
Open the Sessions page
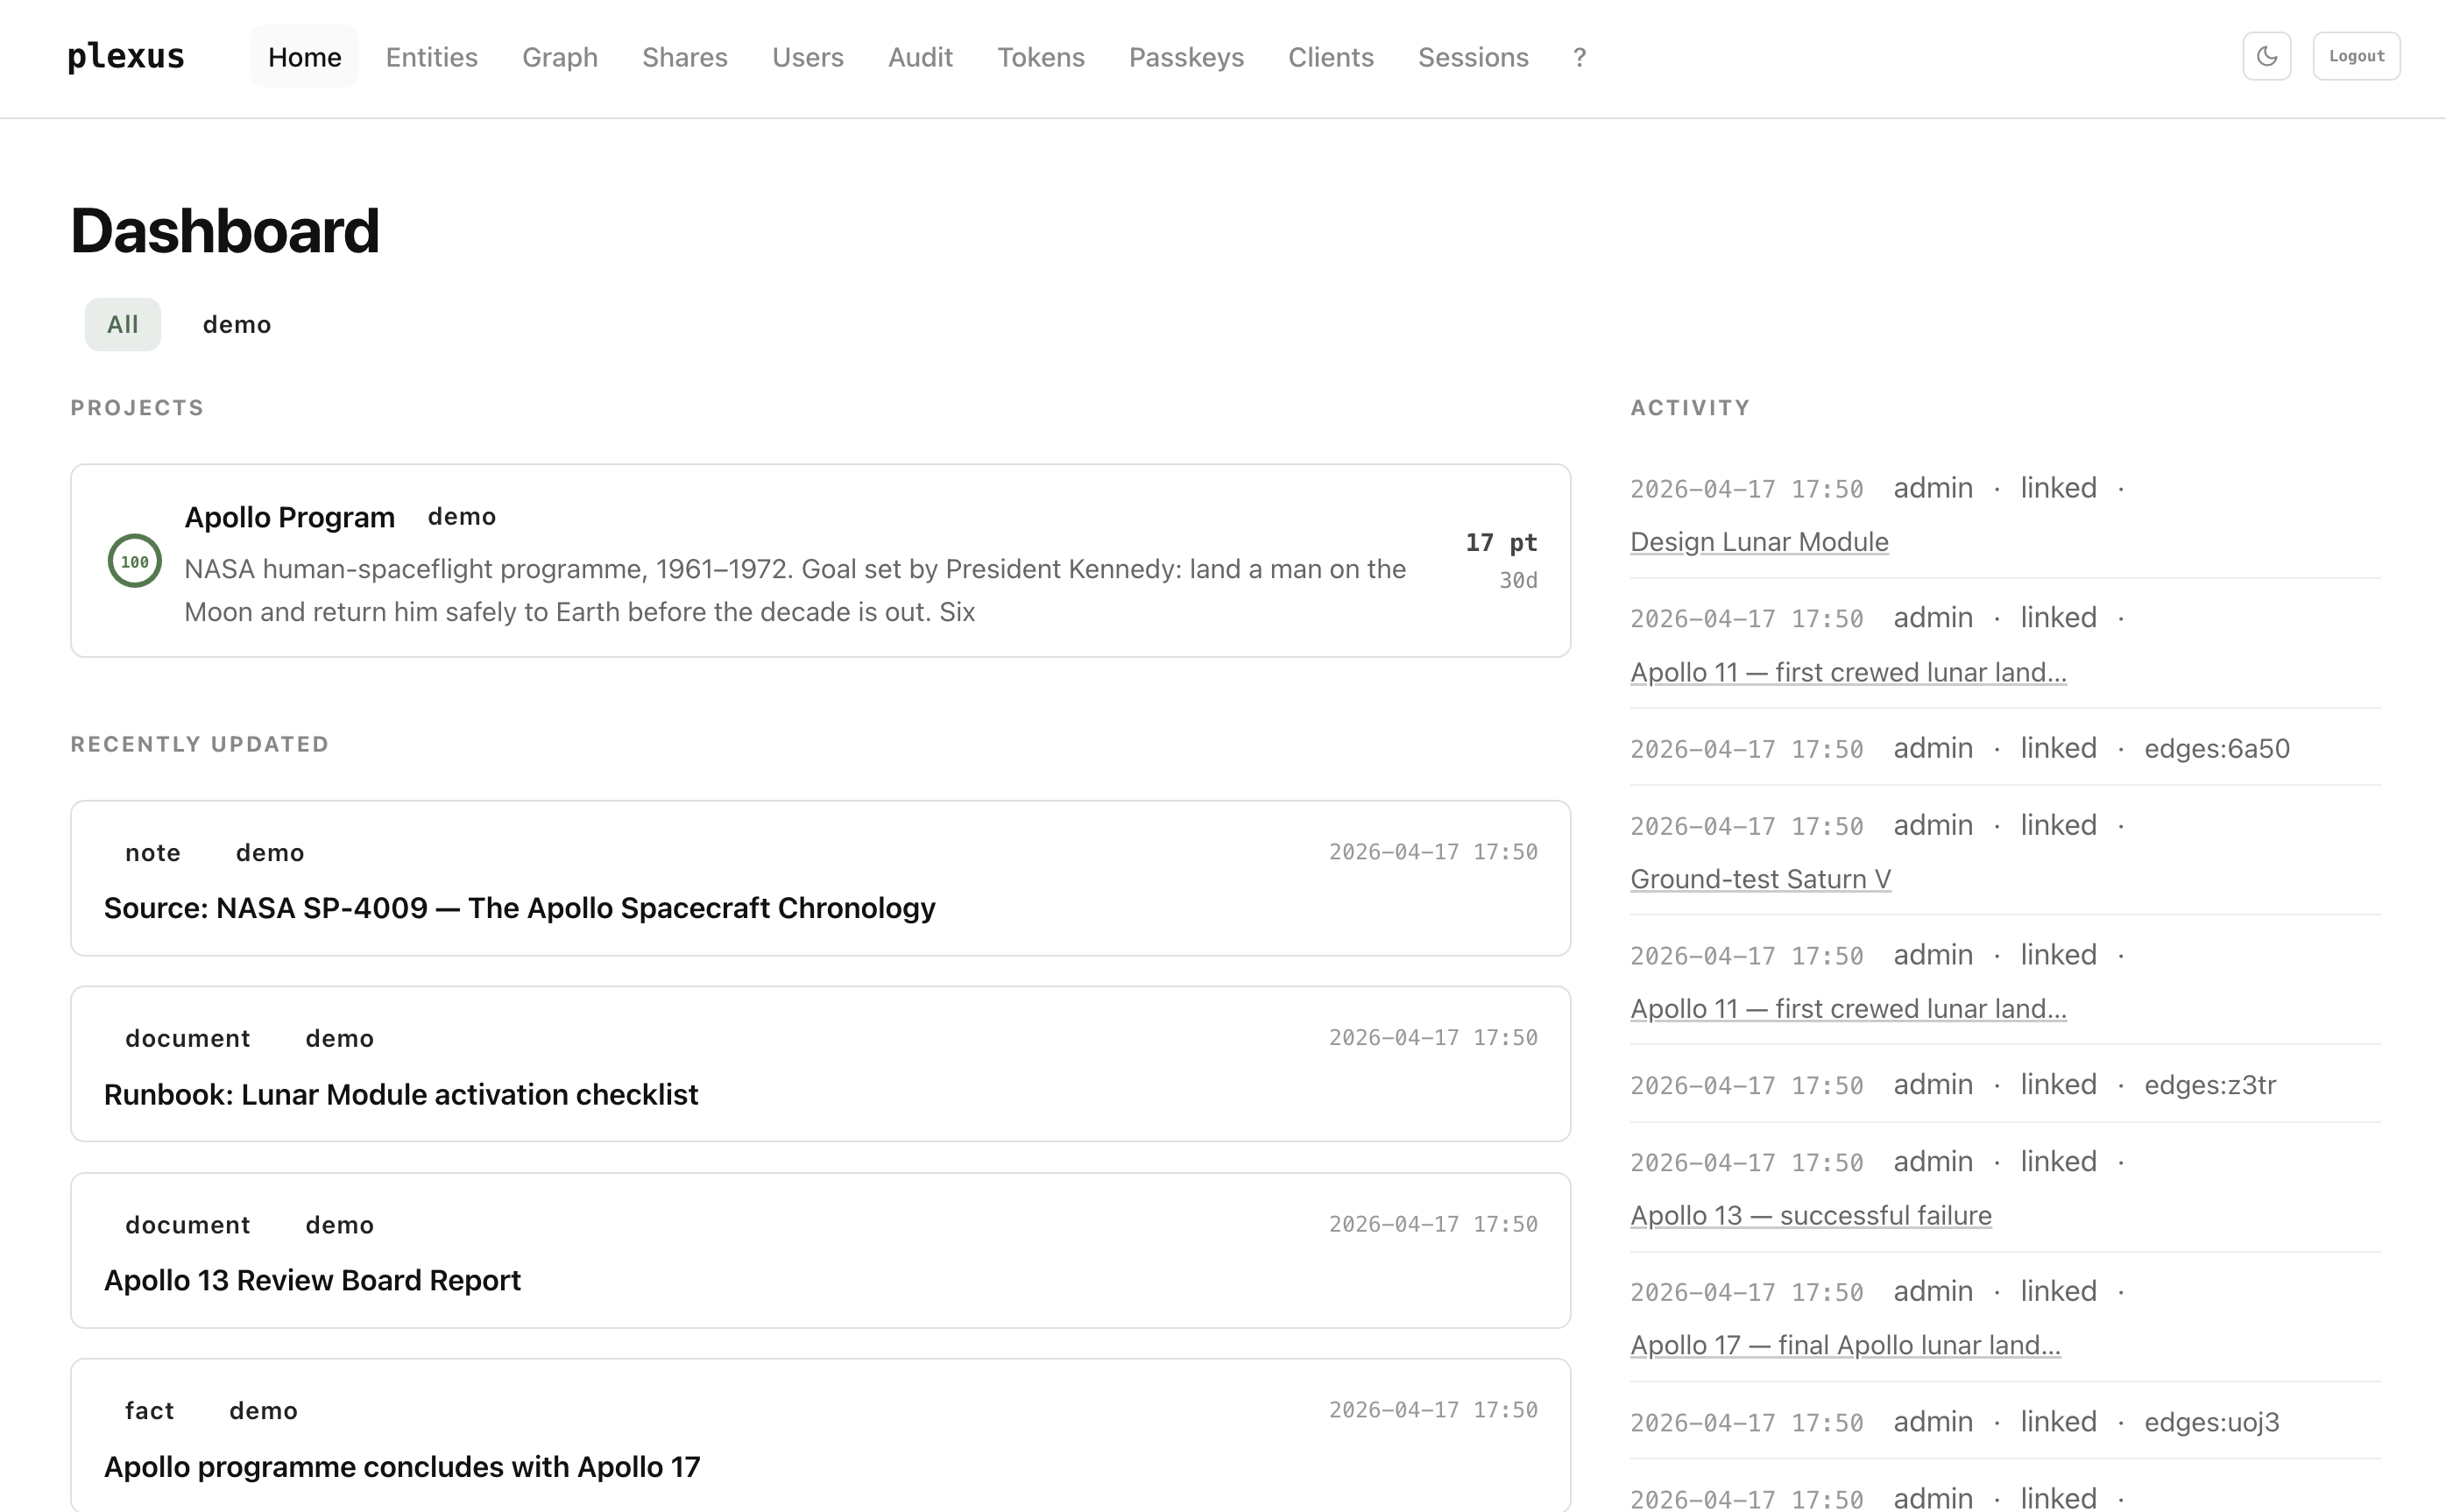point(1472,57)
